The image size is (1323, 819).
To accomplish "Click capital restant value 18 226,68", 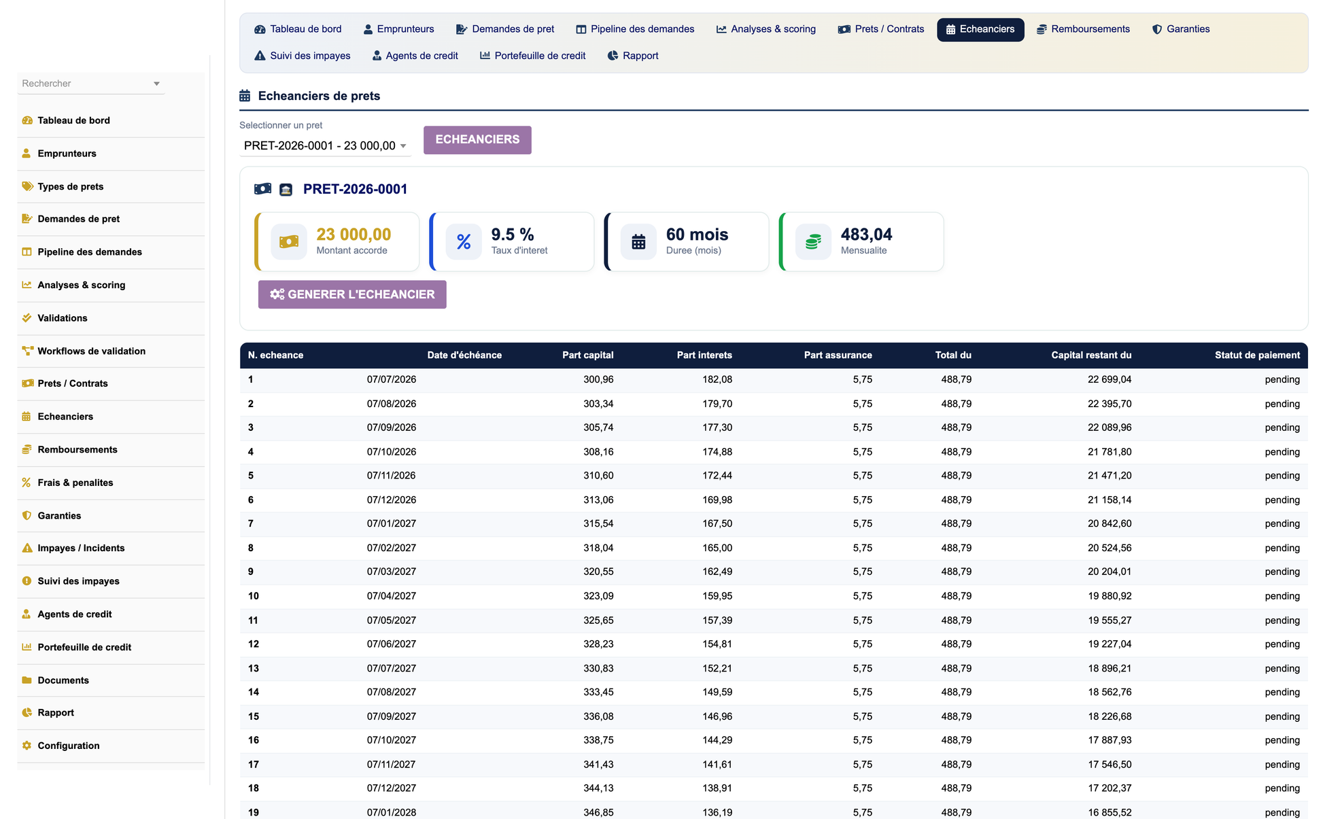I will point(1110,716).
